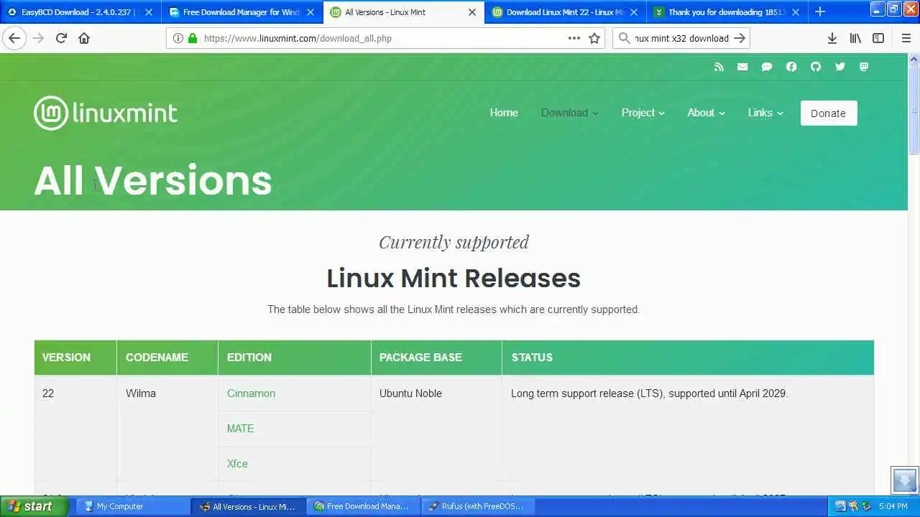Open a new tab with the plus icon

pos(820,11)
